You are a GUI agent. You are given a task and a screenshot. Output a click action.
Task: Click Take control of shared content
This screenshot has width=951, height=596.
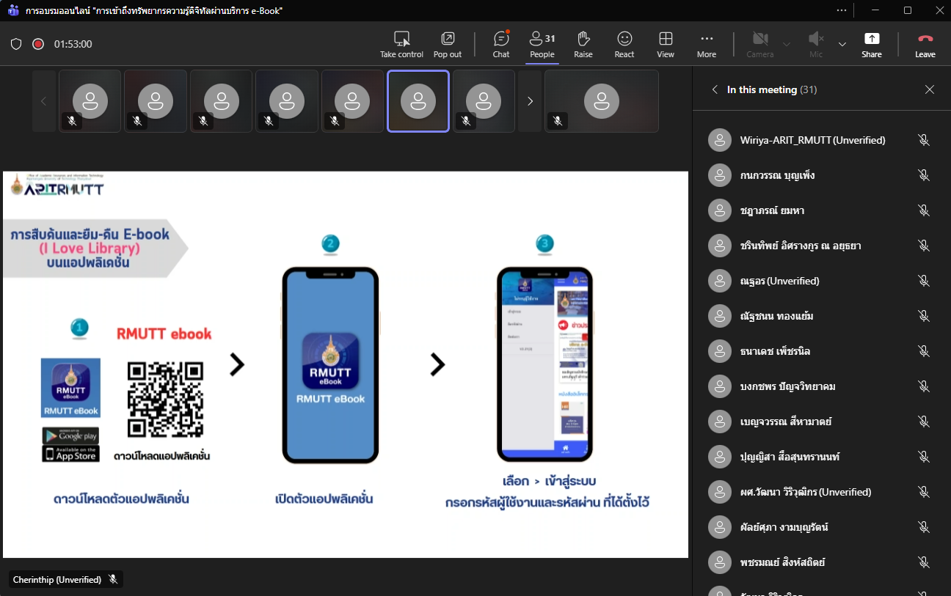click(x=401, y=44)
